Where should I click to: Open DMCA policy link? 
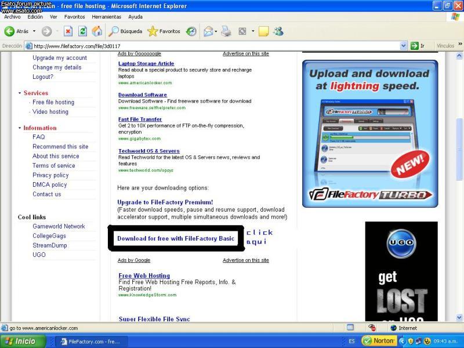click(x=50, y=184)
